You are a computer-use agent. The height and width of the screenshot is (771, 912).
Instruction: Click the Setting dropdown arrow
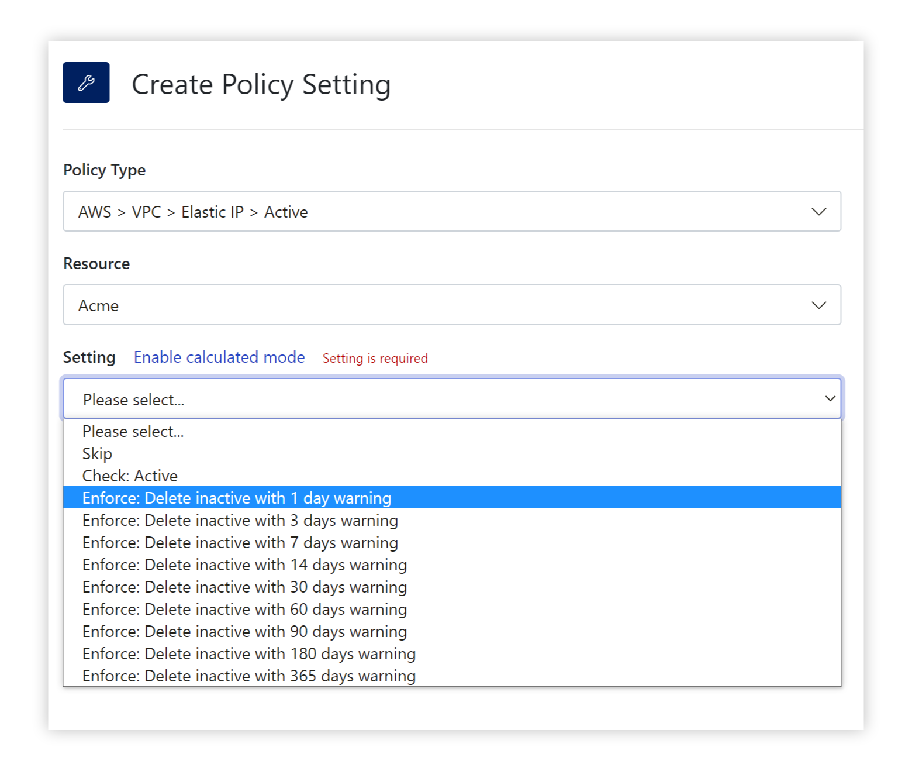[x=830, y=398]
